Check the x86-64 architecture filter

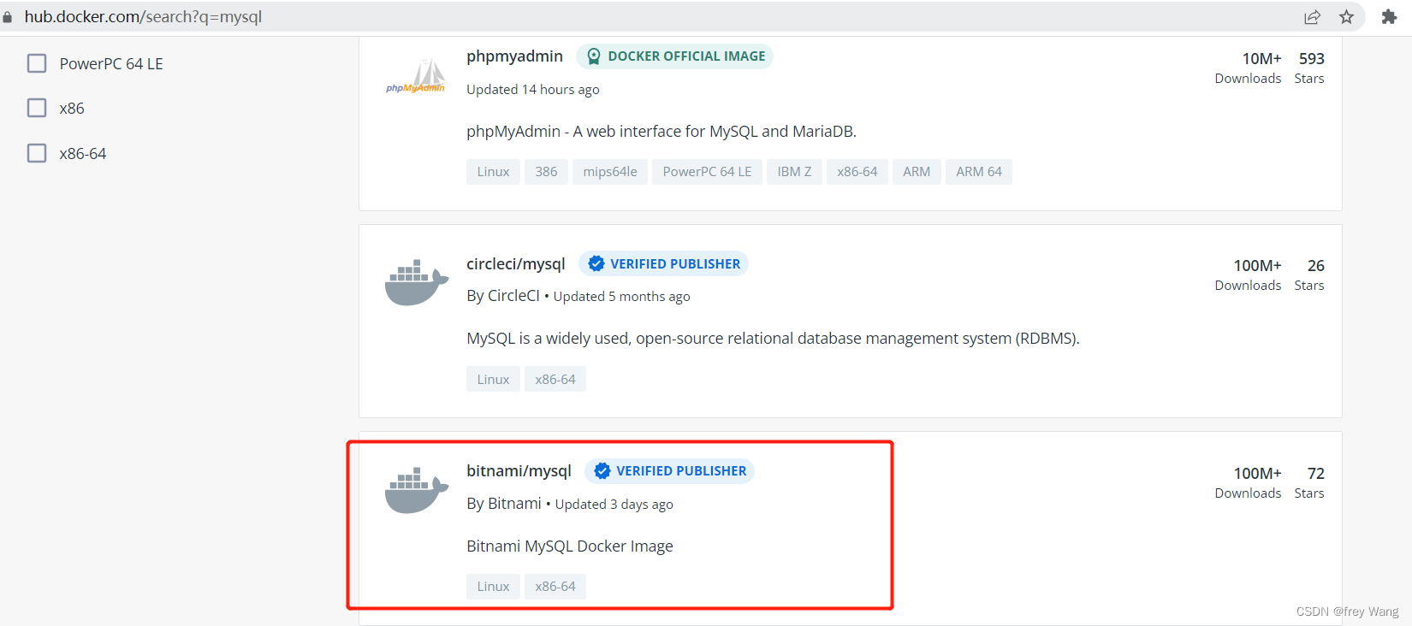(37, 153)
